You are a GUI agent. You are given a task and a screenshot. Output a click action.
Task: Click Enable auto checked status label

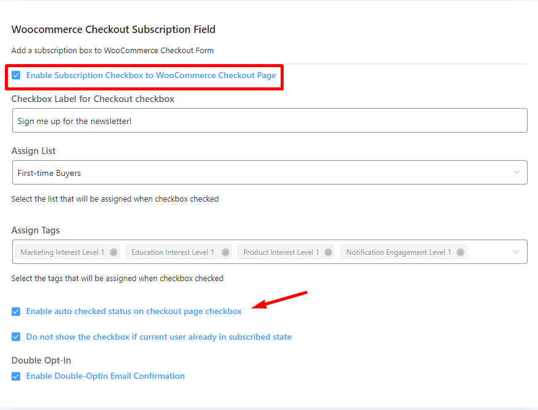point(134,311)
